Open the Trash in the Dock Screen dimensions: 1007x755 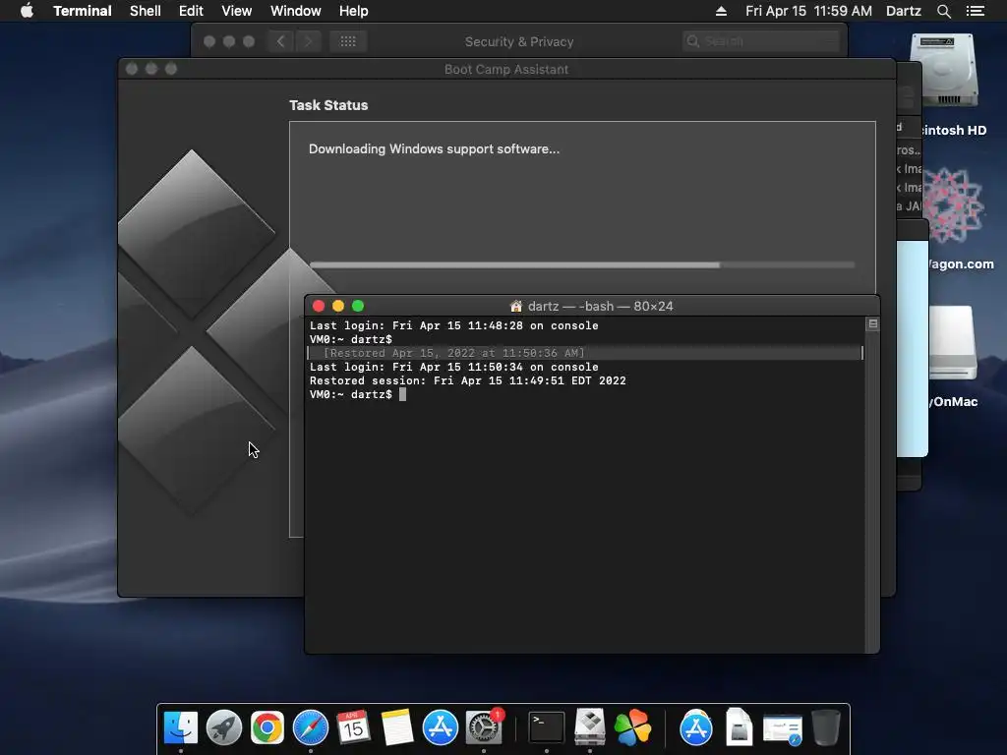coord(826,727)
